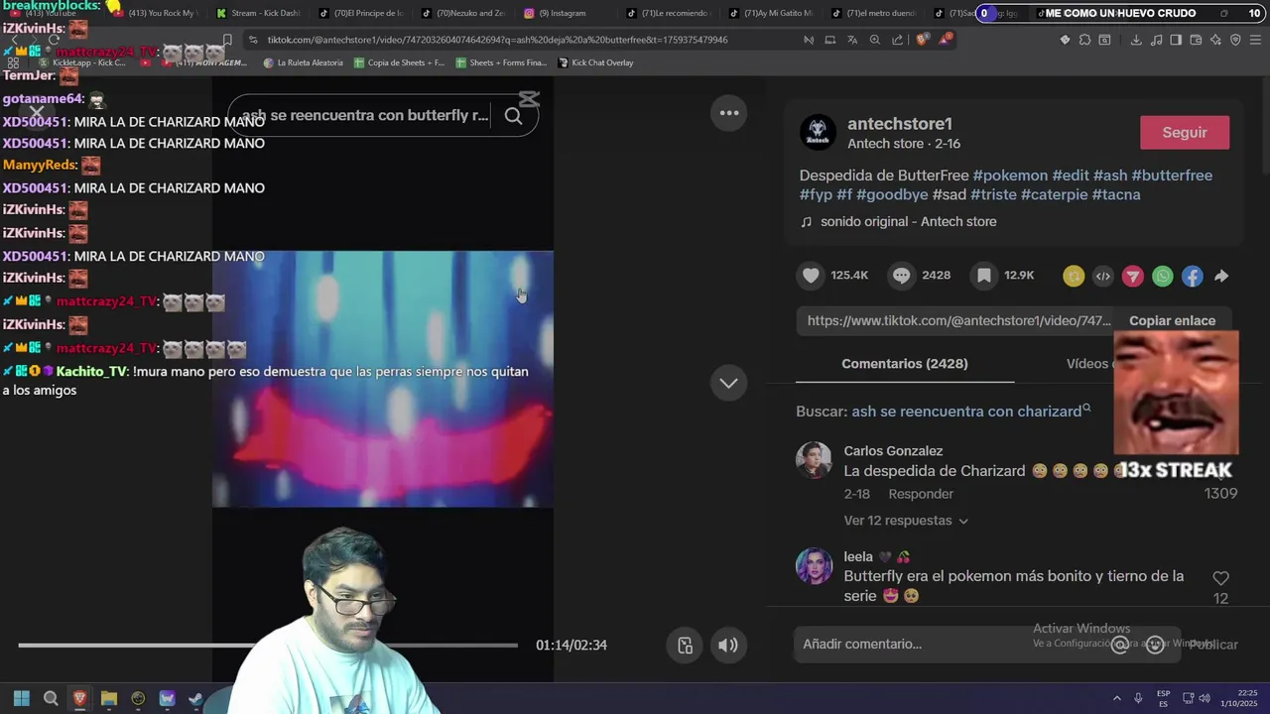Viewport: 1270px width, 714px height.
Task: Click the embed code icon
Action: click(x=1103, y=277)
